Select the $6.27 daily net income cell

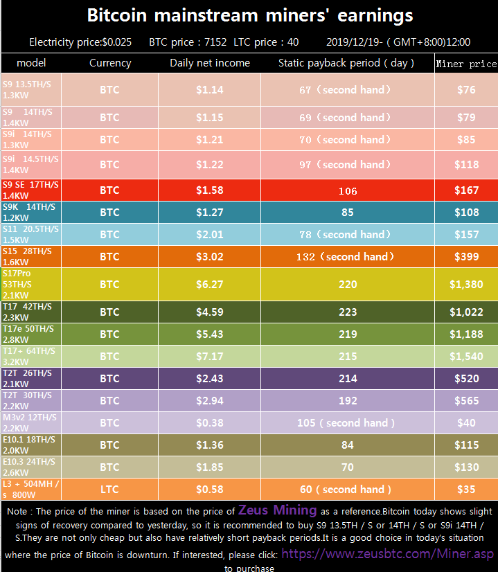pyautogui.click(x=209, y=284)
